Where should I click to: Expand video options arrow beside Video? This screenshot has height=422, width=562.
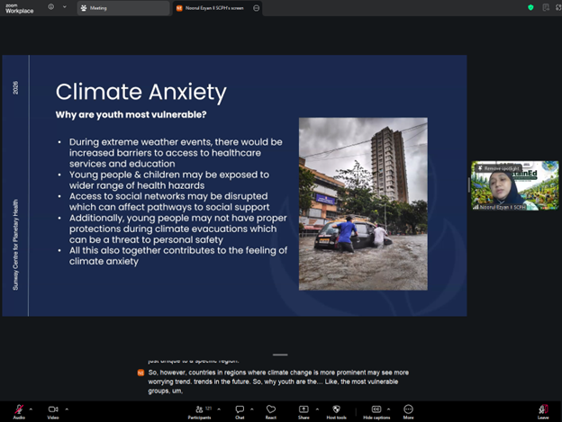(x=67, y=409)
